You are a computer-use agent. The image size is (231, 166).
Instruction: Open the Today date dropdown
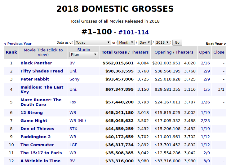(93, 42)
